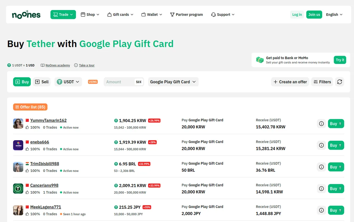Open the Take a tour info link

[84, 65]
